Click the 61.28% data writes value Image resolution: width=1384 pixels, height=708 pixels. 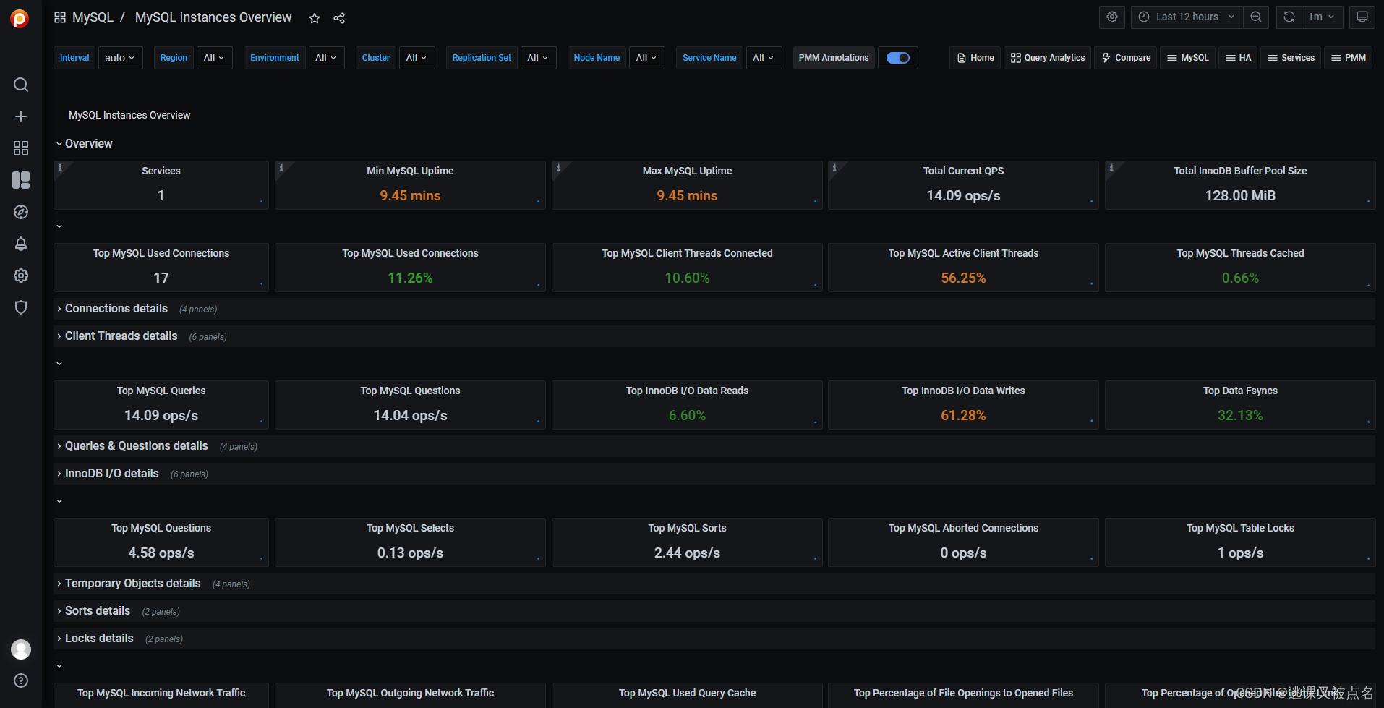[x=963, y=416]
